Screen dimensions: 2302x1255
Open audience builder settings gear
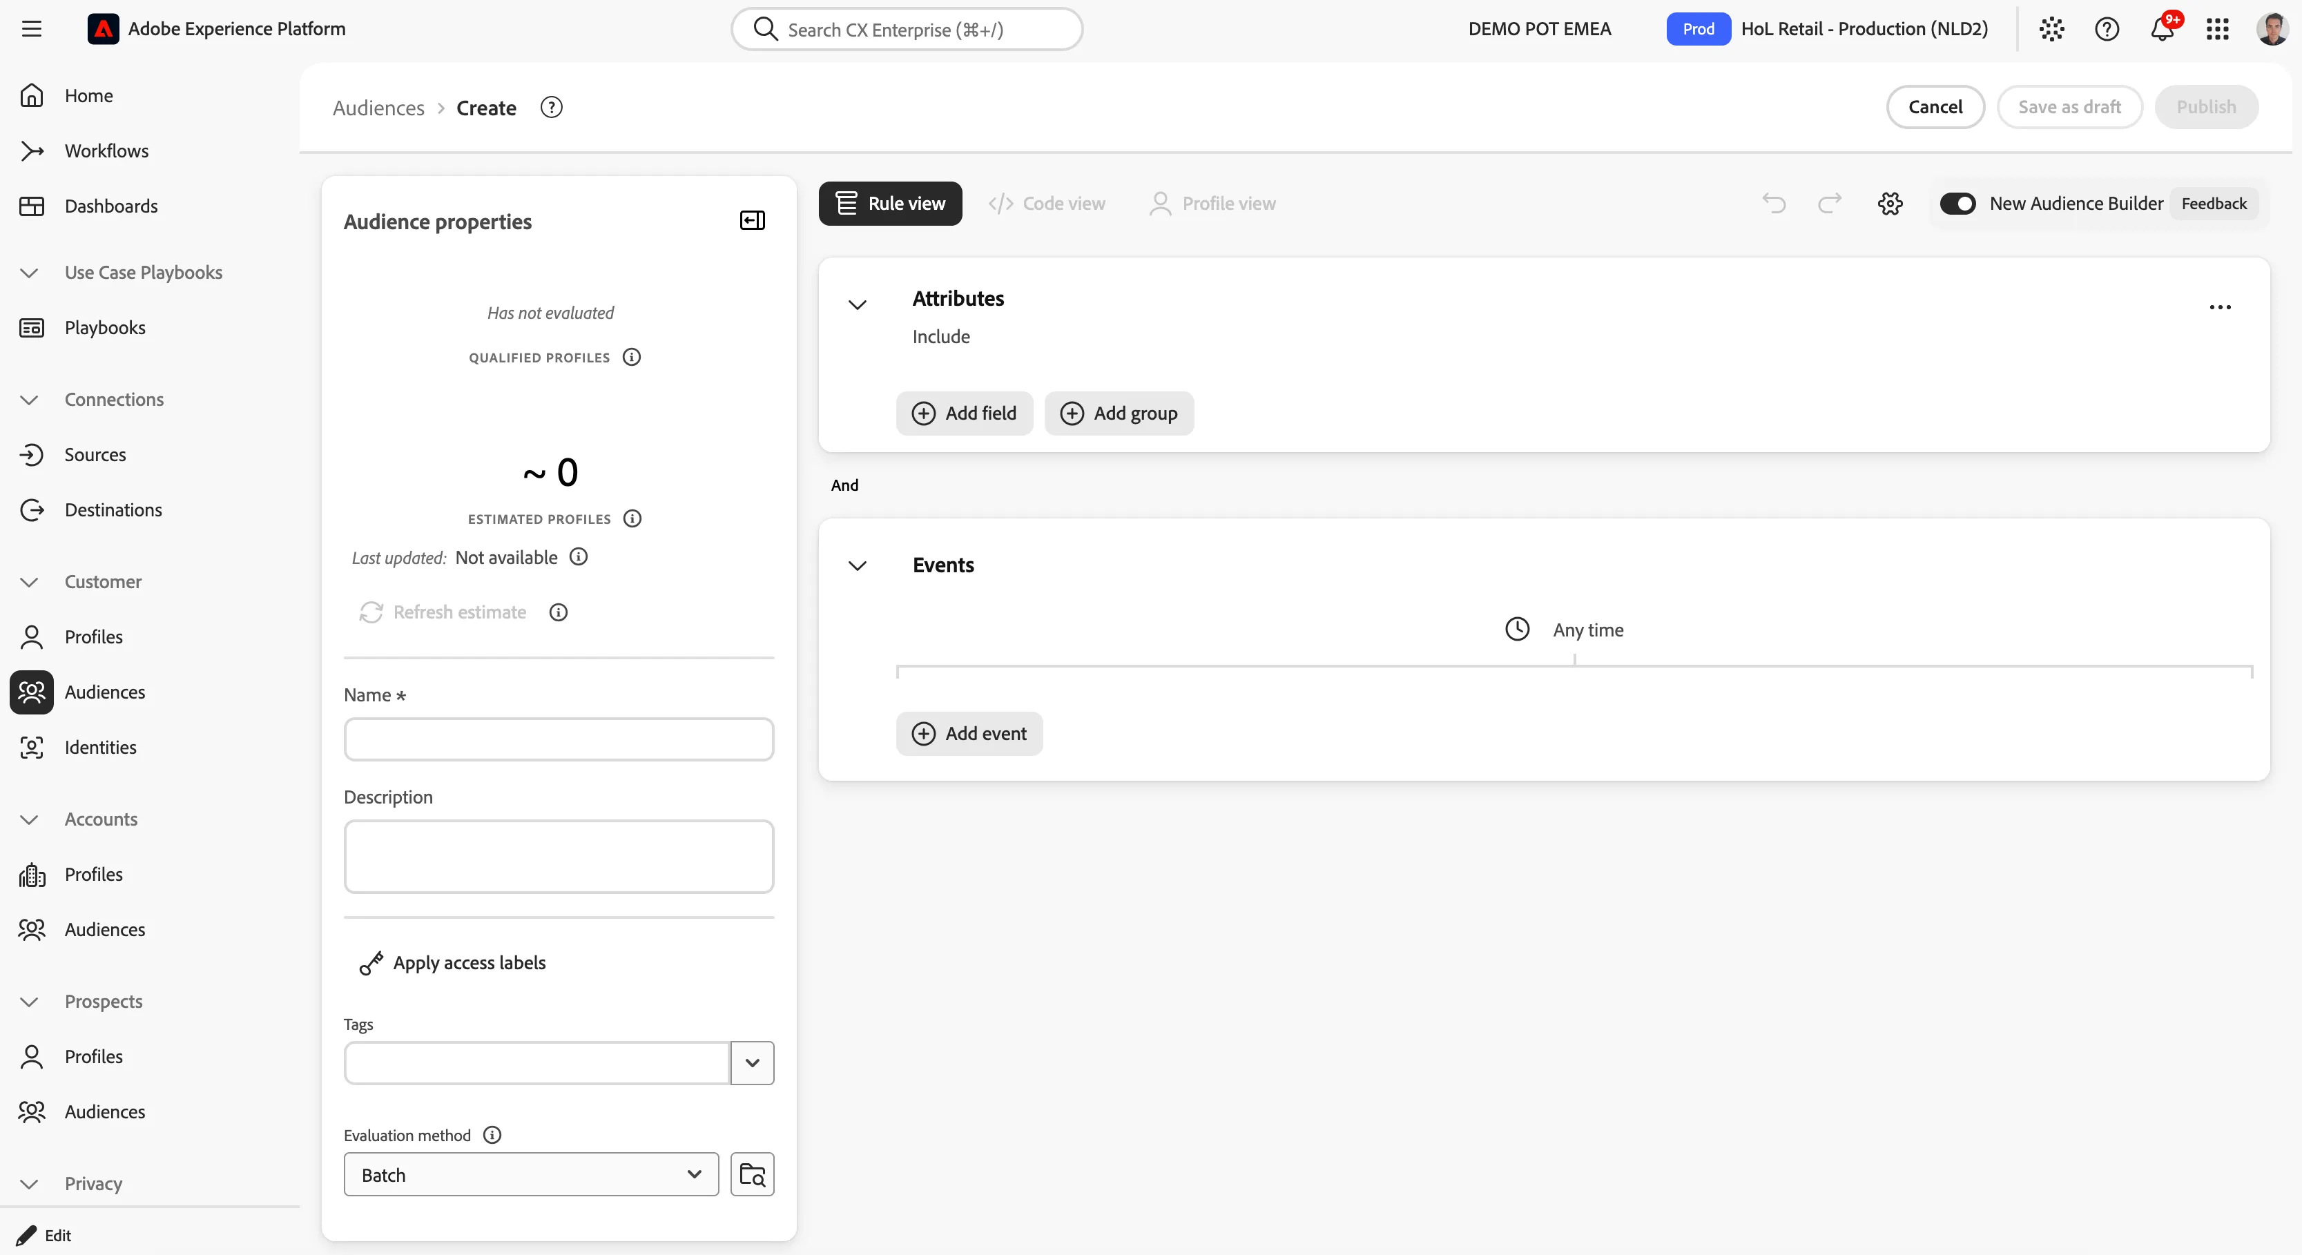1890,204
